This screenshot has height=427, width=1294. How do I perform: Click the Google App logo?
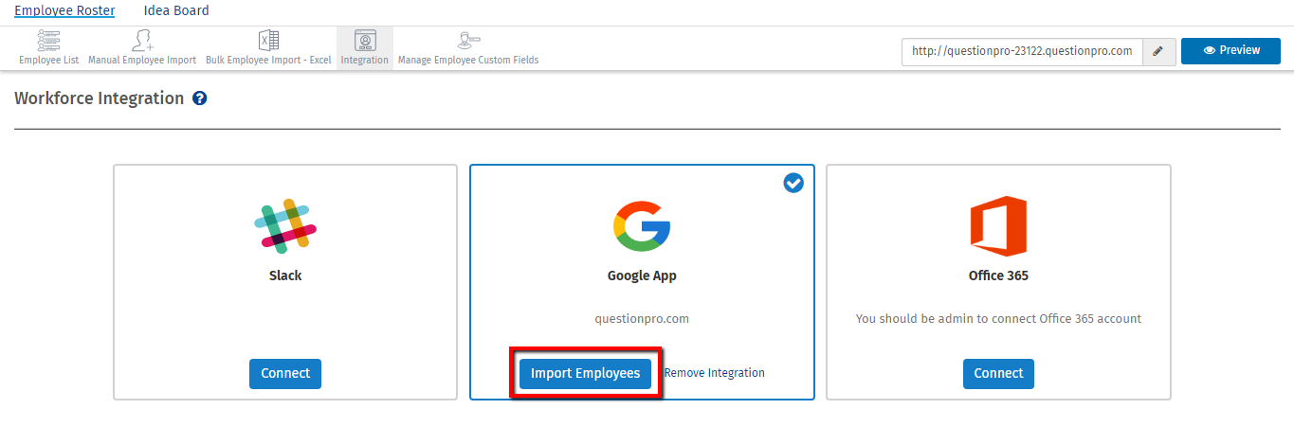tap(642, 226)
